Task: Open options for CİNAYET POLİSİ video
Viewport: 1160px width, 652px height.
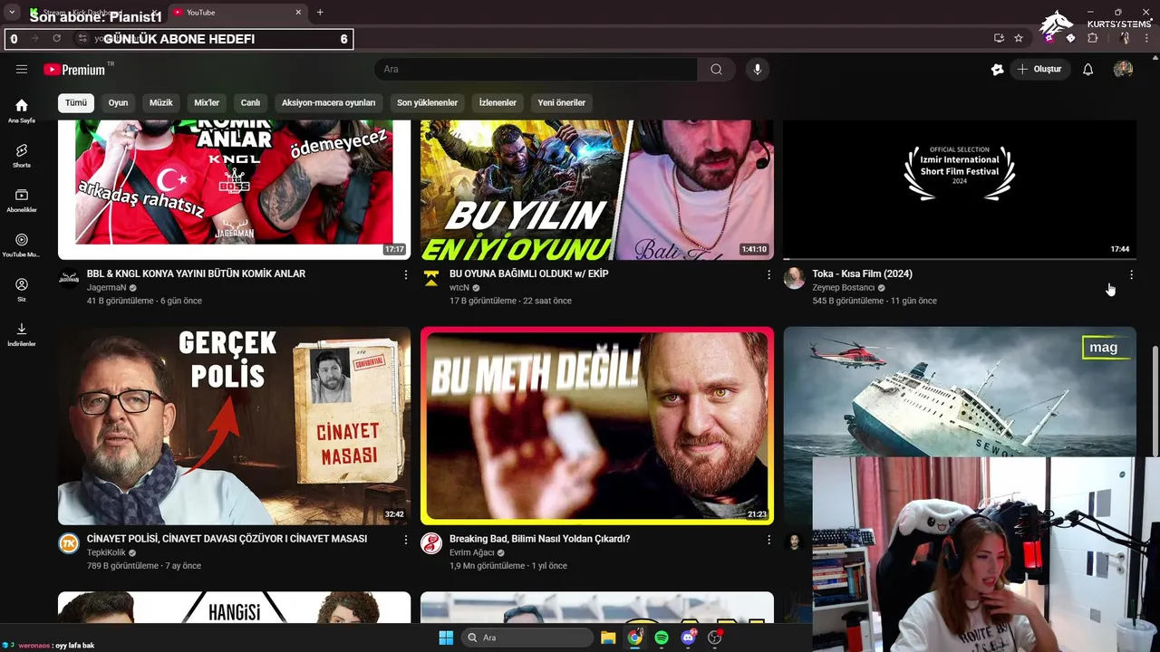Action: pos(406,540)
